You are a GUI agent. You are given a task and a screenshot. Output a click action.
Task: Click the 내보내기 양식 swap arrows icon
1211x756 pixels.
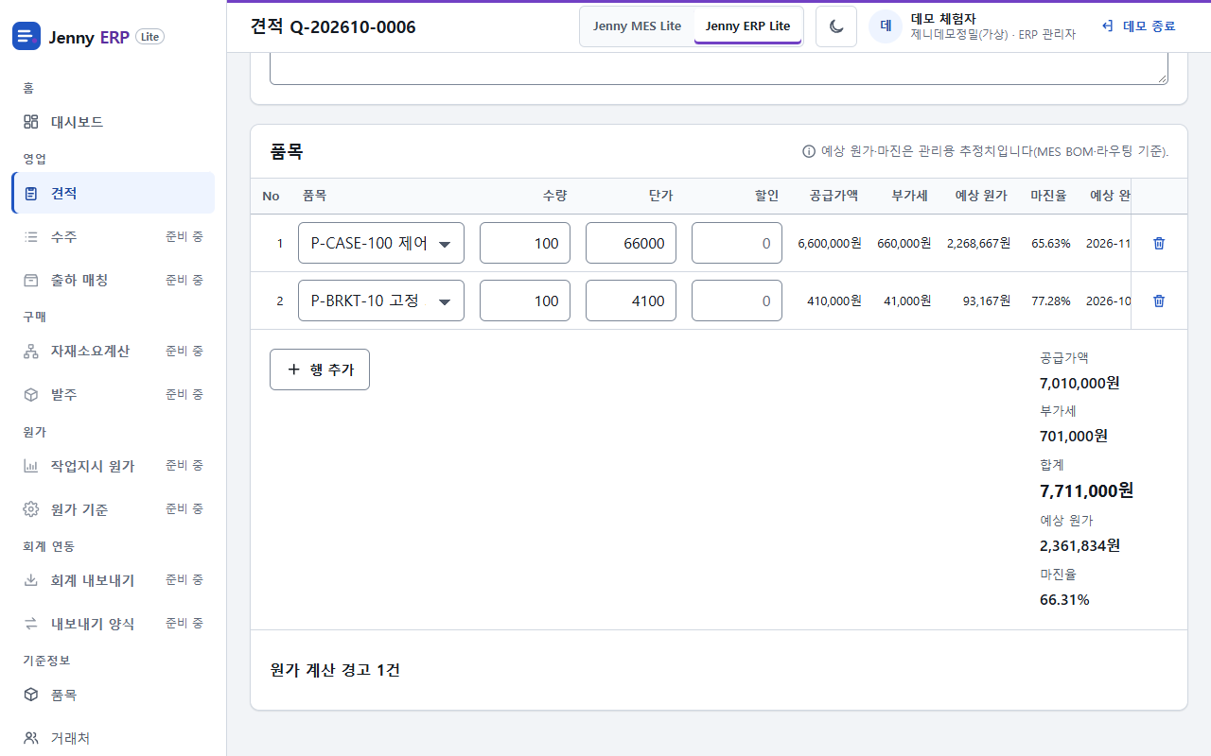31,624
